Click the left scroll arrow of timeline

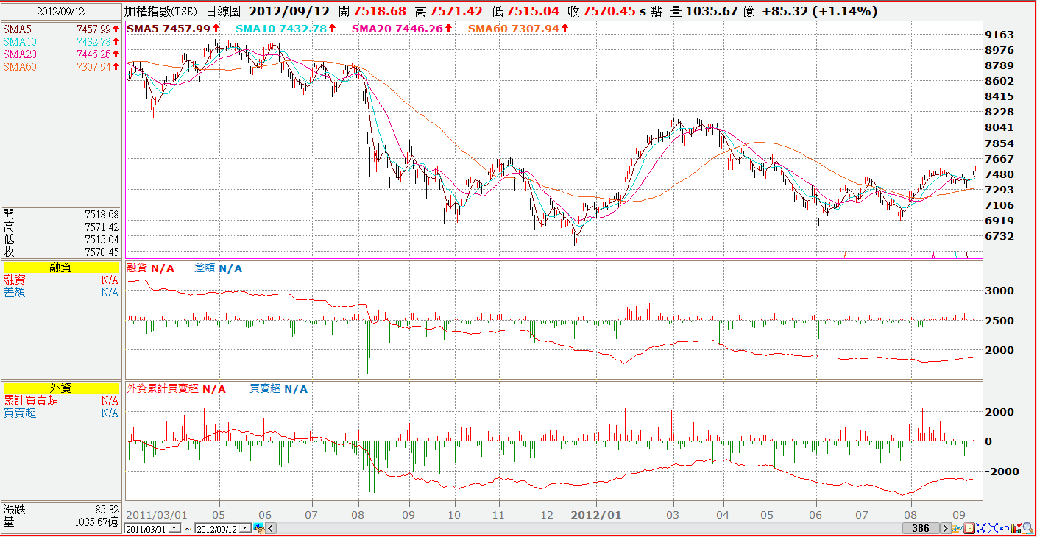click(x=271, y=528)
